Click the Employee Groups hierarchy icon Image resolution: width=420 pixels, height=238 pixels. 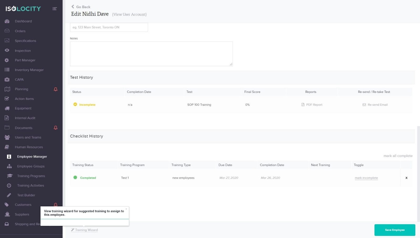click(9, 166)
